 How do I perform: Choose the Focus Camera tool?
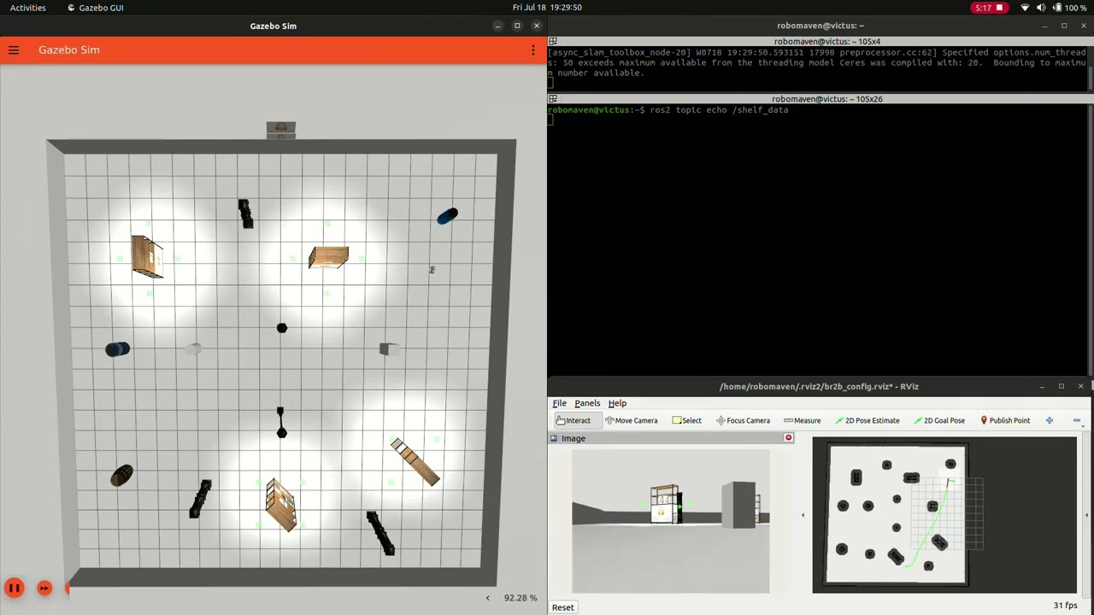[x=743, y=420]
